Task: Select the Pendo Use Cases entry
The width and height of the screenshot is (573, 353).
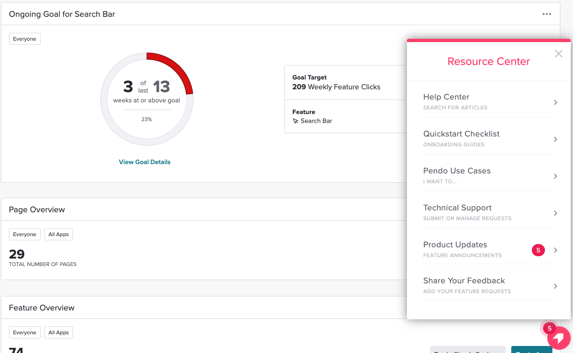Action: 488,176
